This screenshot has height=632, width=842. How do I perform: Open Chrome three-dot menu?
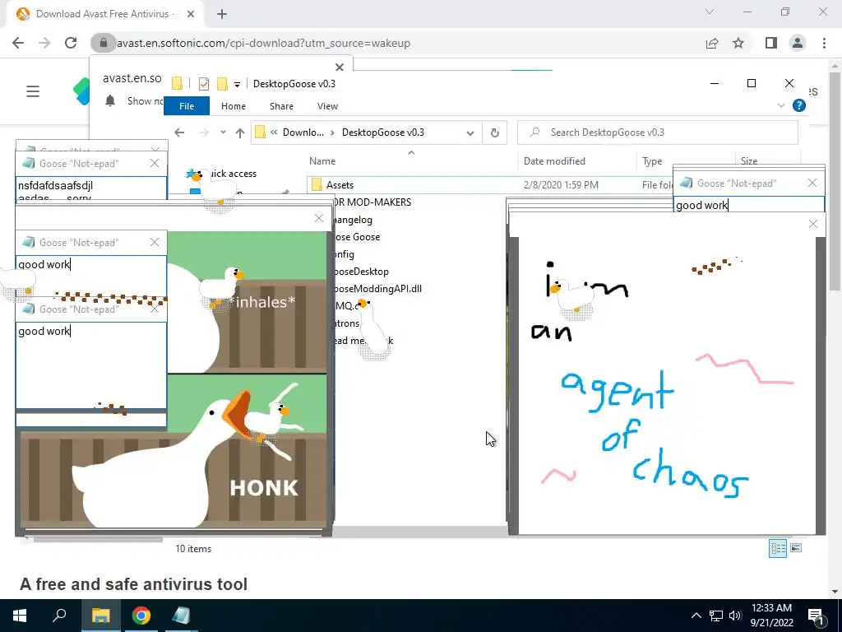tap(824, 43)
